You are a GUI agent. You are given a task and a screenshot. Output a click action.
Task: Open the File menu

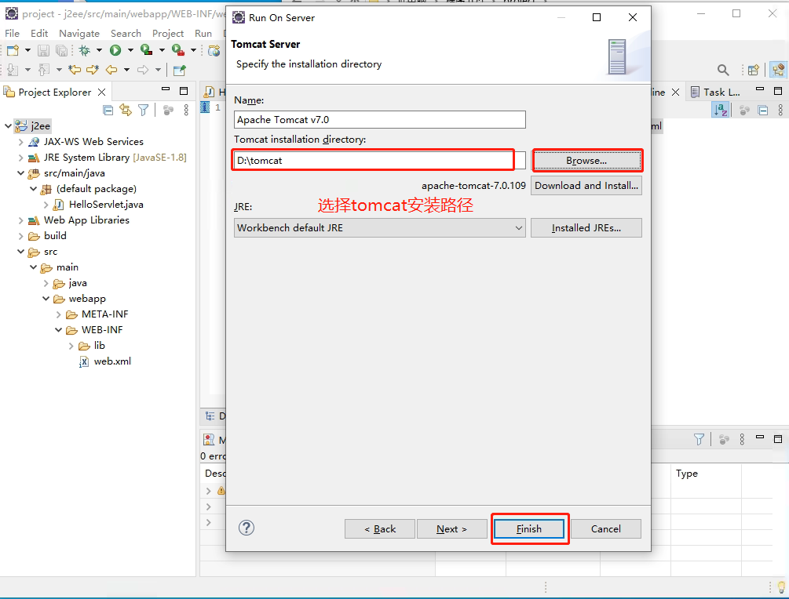point(12,33)
